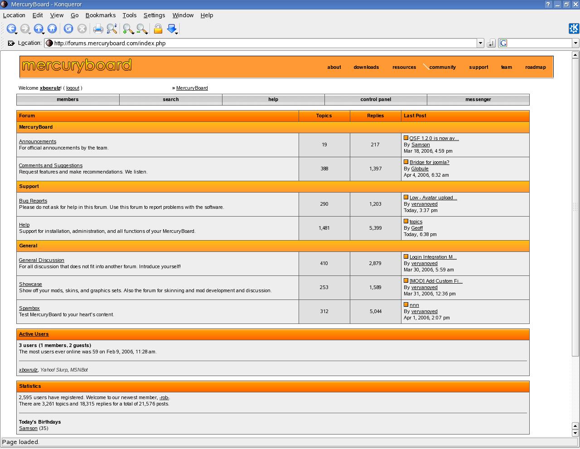Click the Zoom Out magnifier icon
Viewport: 580px width, 449px height.
coord(141,29)
